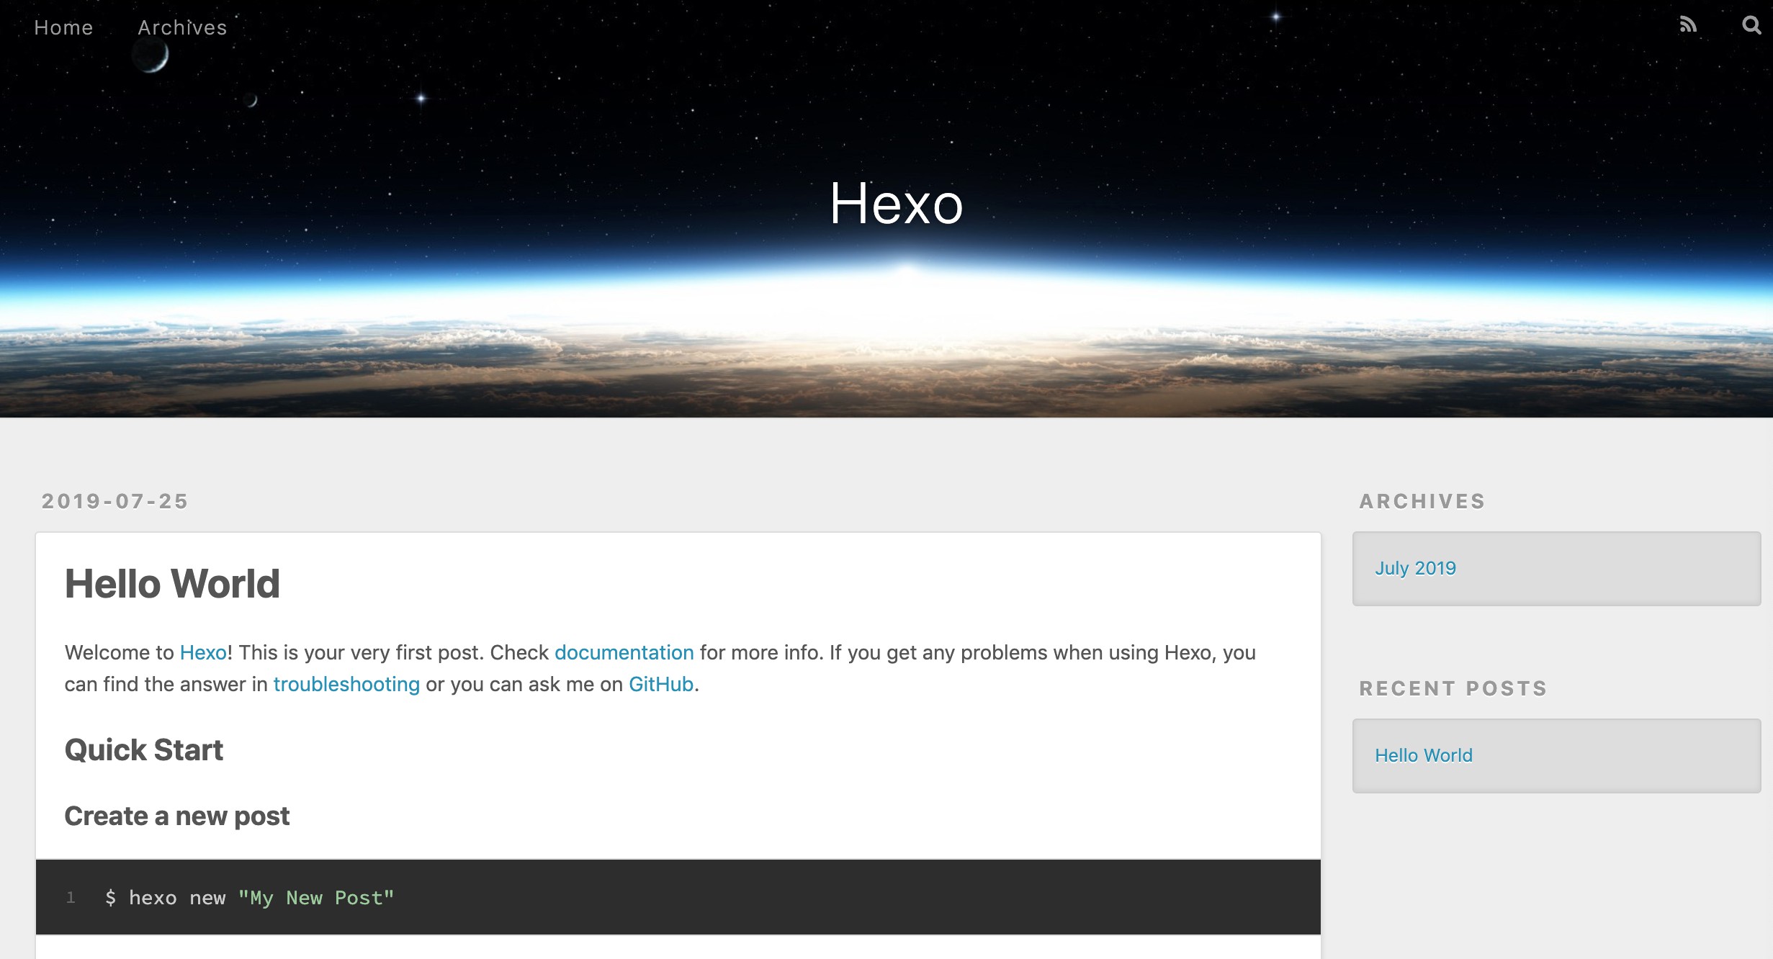Viewport: 1773px width, 959px height.
Task: Click the Hexo site title in banner
Action: click(x=896, y=204)
